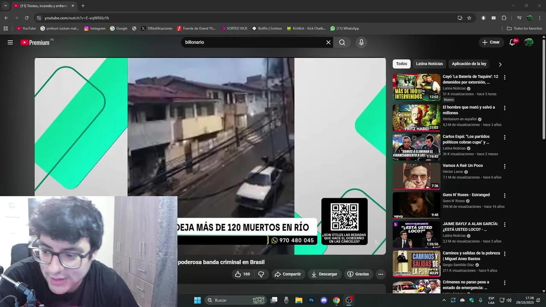Select the Todos filter chip
546x307 pixels.
(401, 64)
